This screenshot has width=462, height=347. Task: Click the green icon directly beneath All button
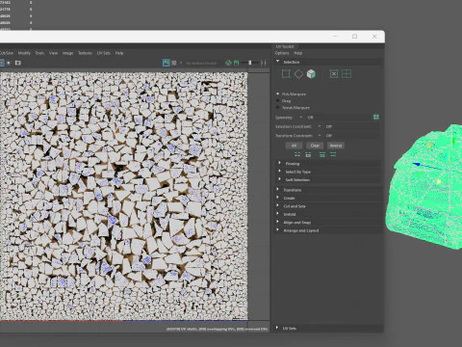[297, 155]
